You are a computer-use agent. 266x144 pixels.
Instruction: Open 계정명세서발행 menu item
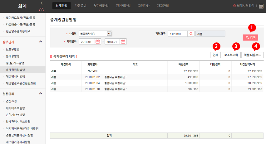15,77
